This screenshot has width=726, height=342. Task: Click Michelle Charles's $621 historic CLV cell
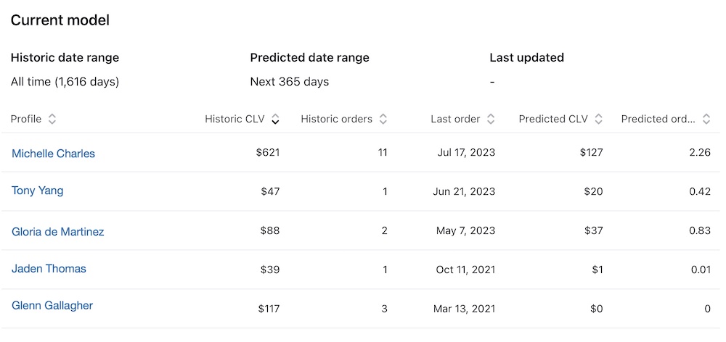click(x=269, y=153)
